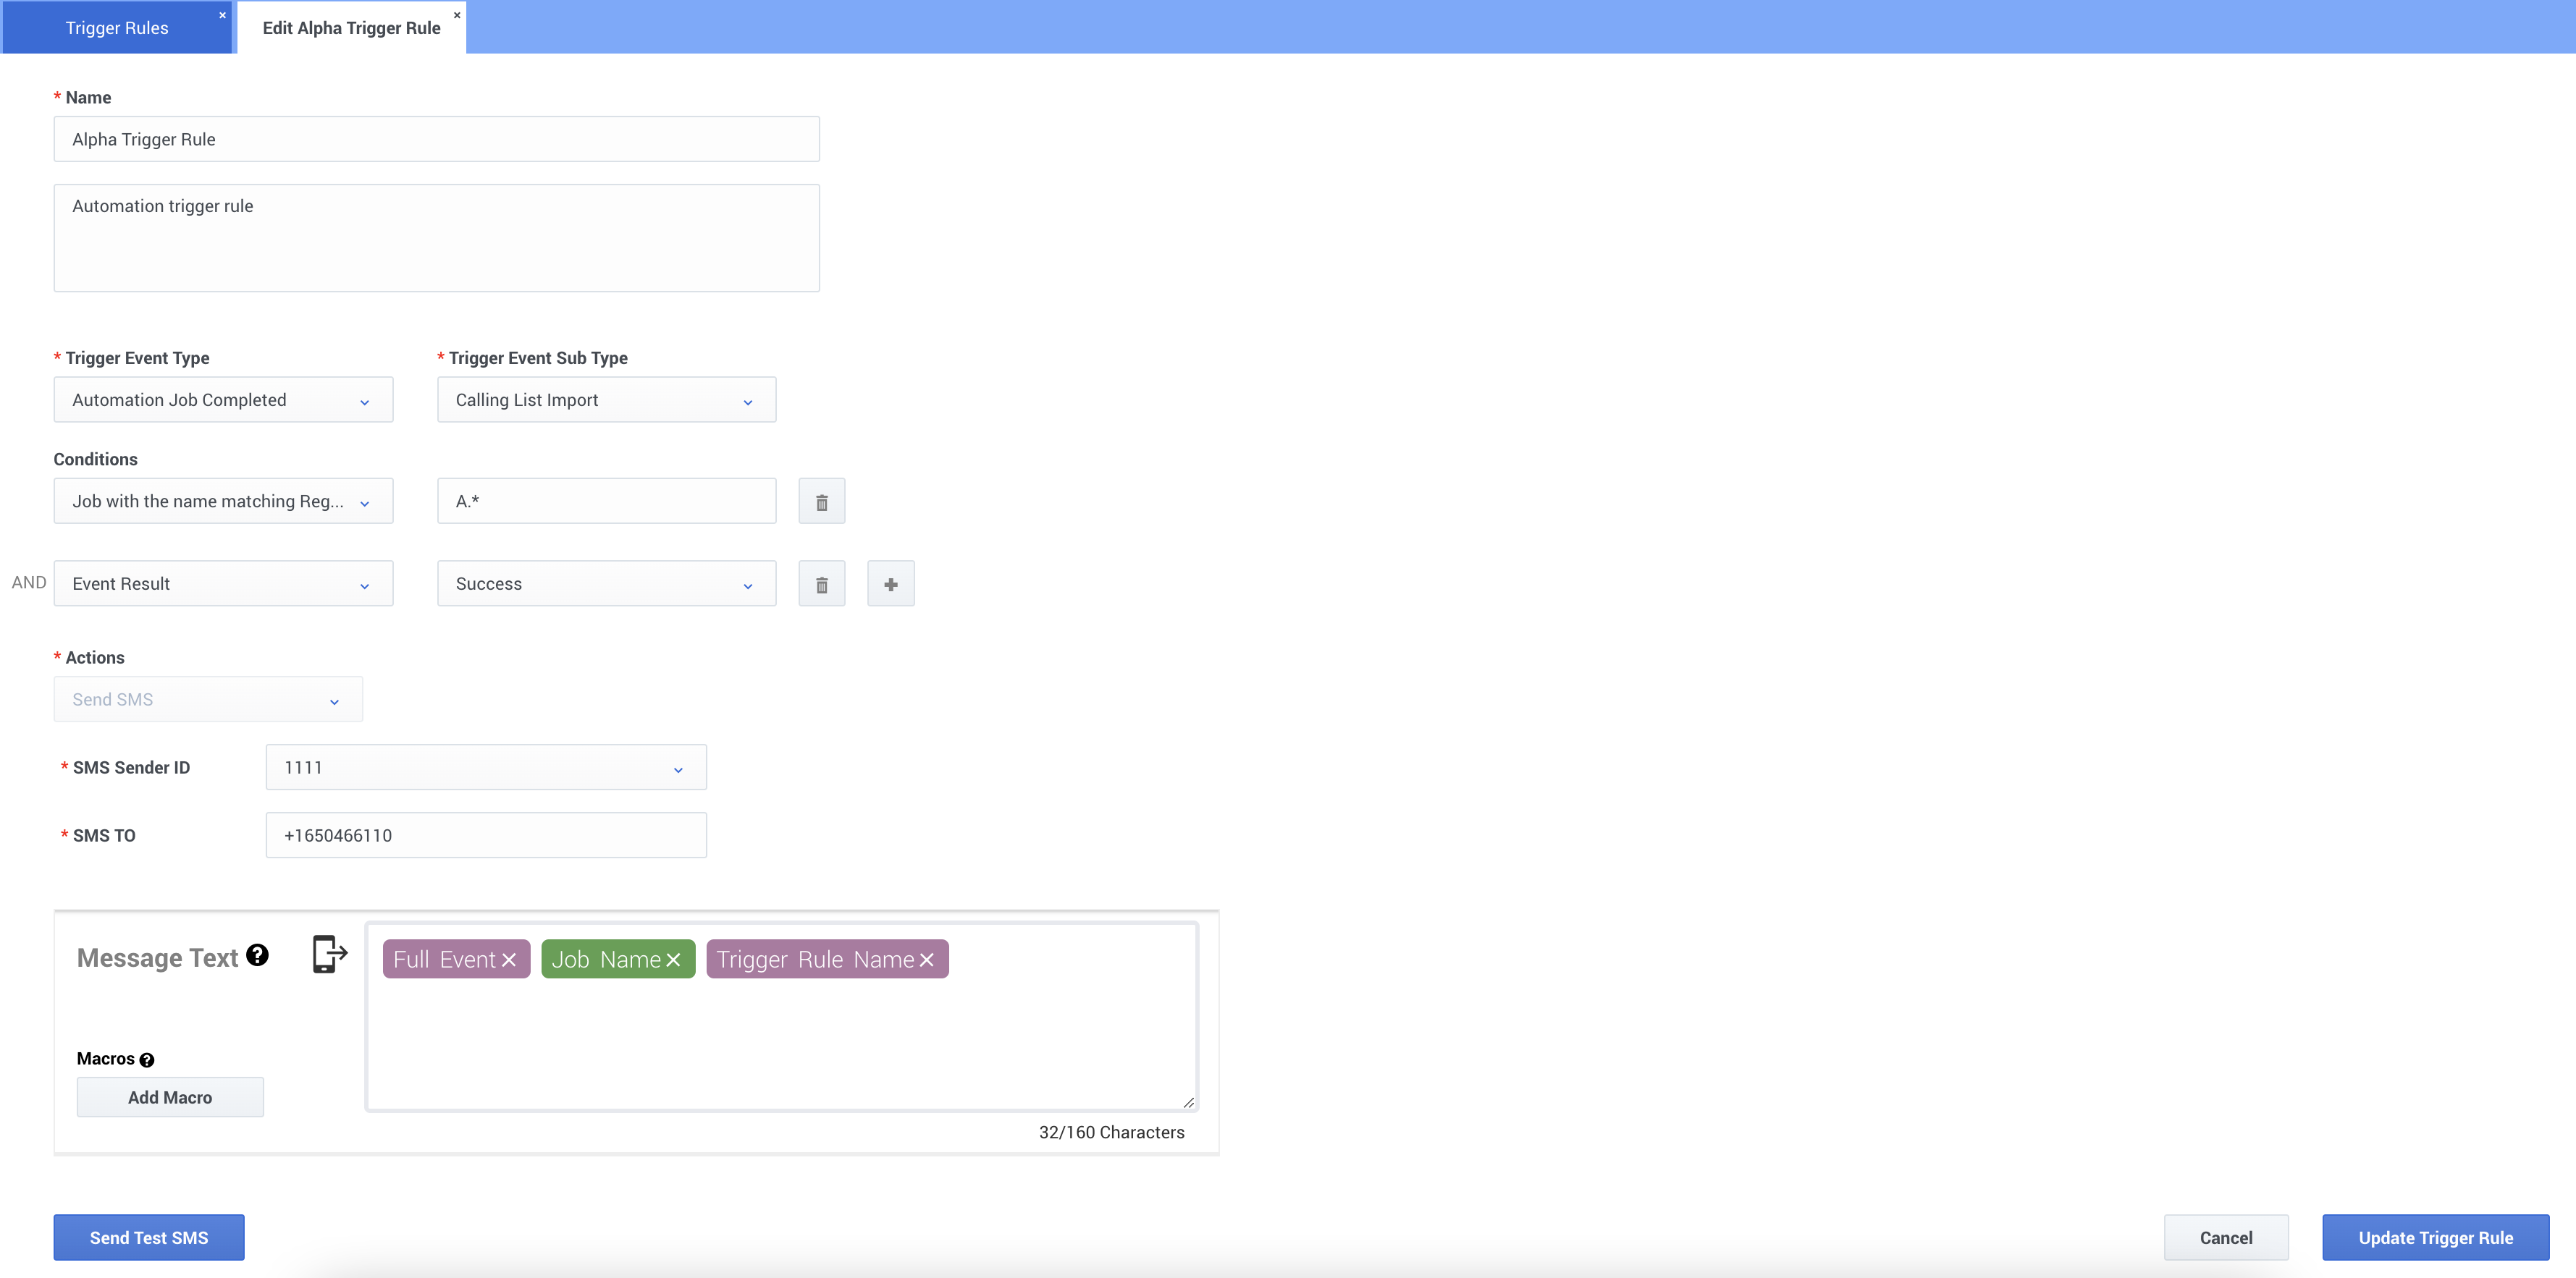Click the Macros label
Image resolution: width=2576 pixels, height=1278 pixels.
(x=105, y=1059)
